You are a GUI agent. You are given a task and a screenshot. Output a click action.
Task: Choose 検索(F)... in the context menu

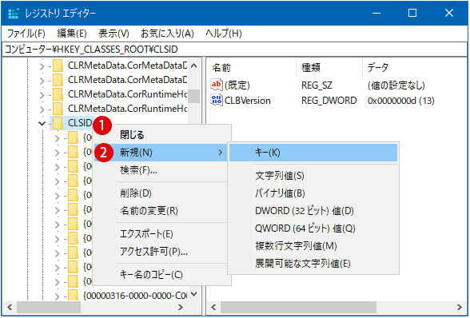(x=161, y=170)
